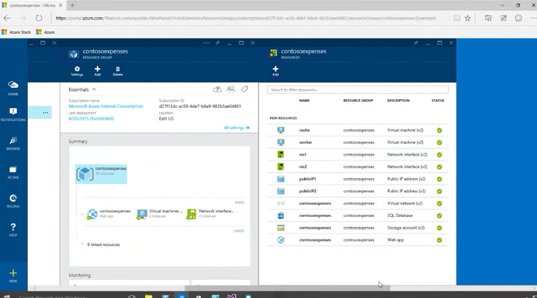This screenshot has height=298, width=537.
Task: Pin the Resources blade
Action: pyautogui.click(x=416, y=43)
